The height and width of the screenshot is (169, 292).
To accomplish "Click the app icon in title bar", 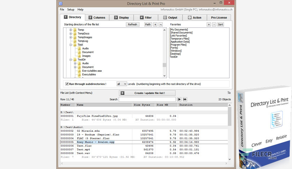I will click(60, 3).
